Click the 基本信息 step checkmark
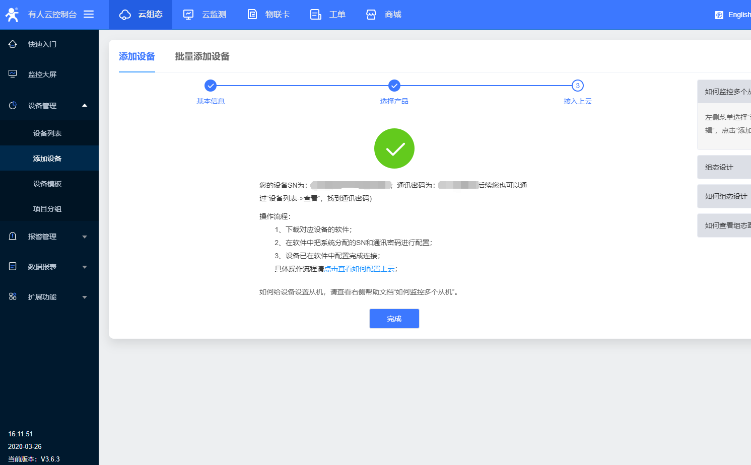751x465 pixels. click(211, 86)
